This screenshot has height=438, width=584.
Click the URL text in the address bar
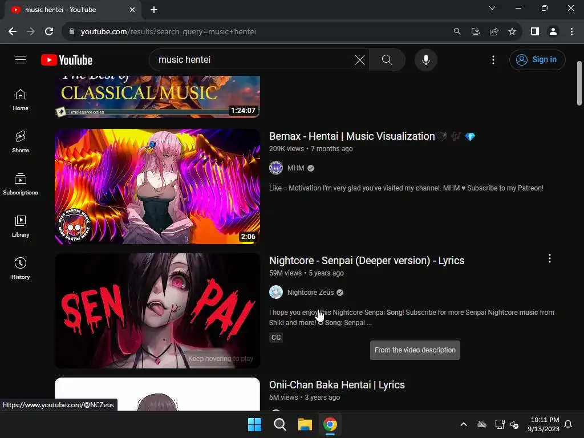coord(168,32)
